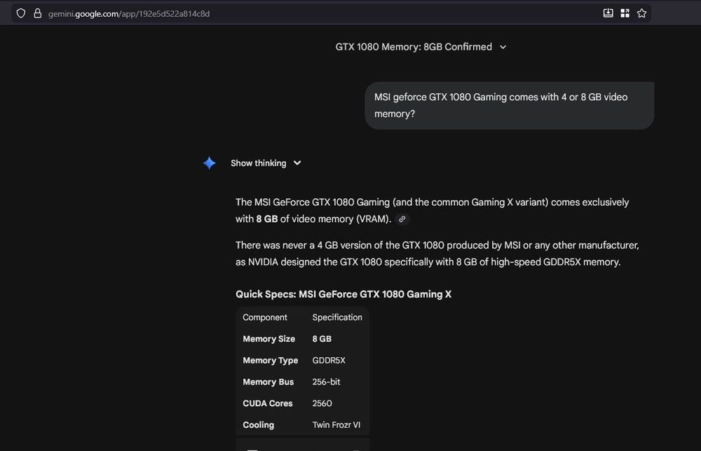Click the tracking protection shield icon
The width and height of the screenshot is (701, 451).
(21, 13)
